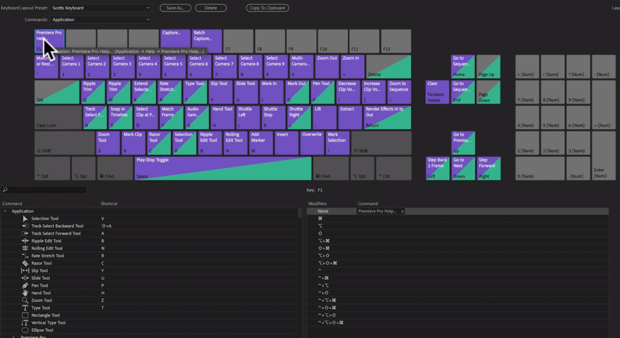Open the Keyboard Layout Preset dropdown
620x338 pixels.
[x=101, y=8]
